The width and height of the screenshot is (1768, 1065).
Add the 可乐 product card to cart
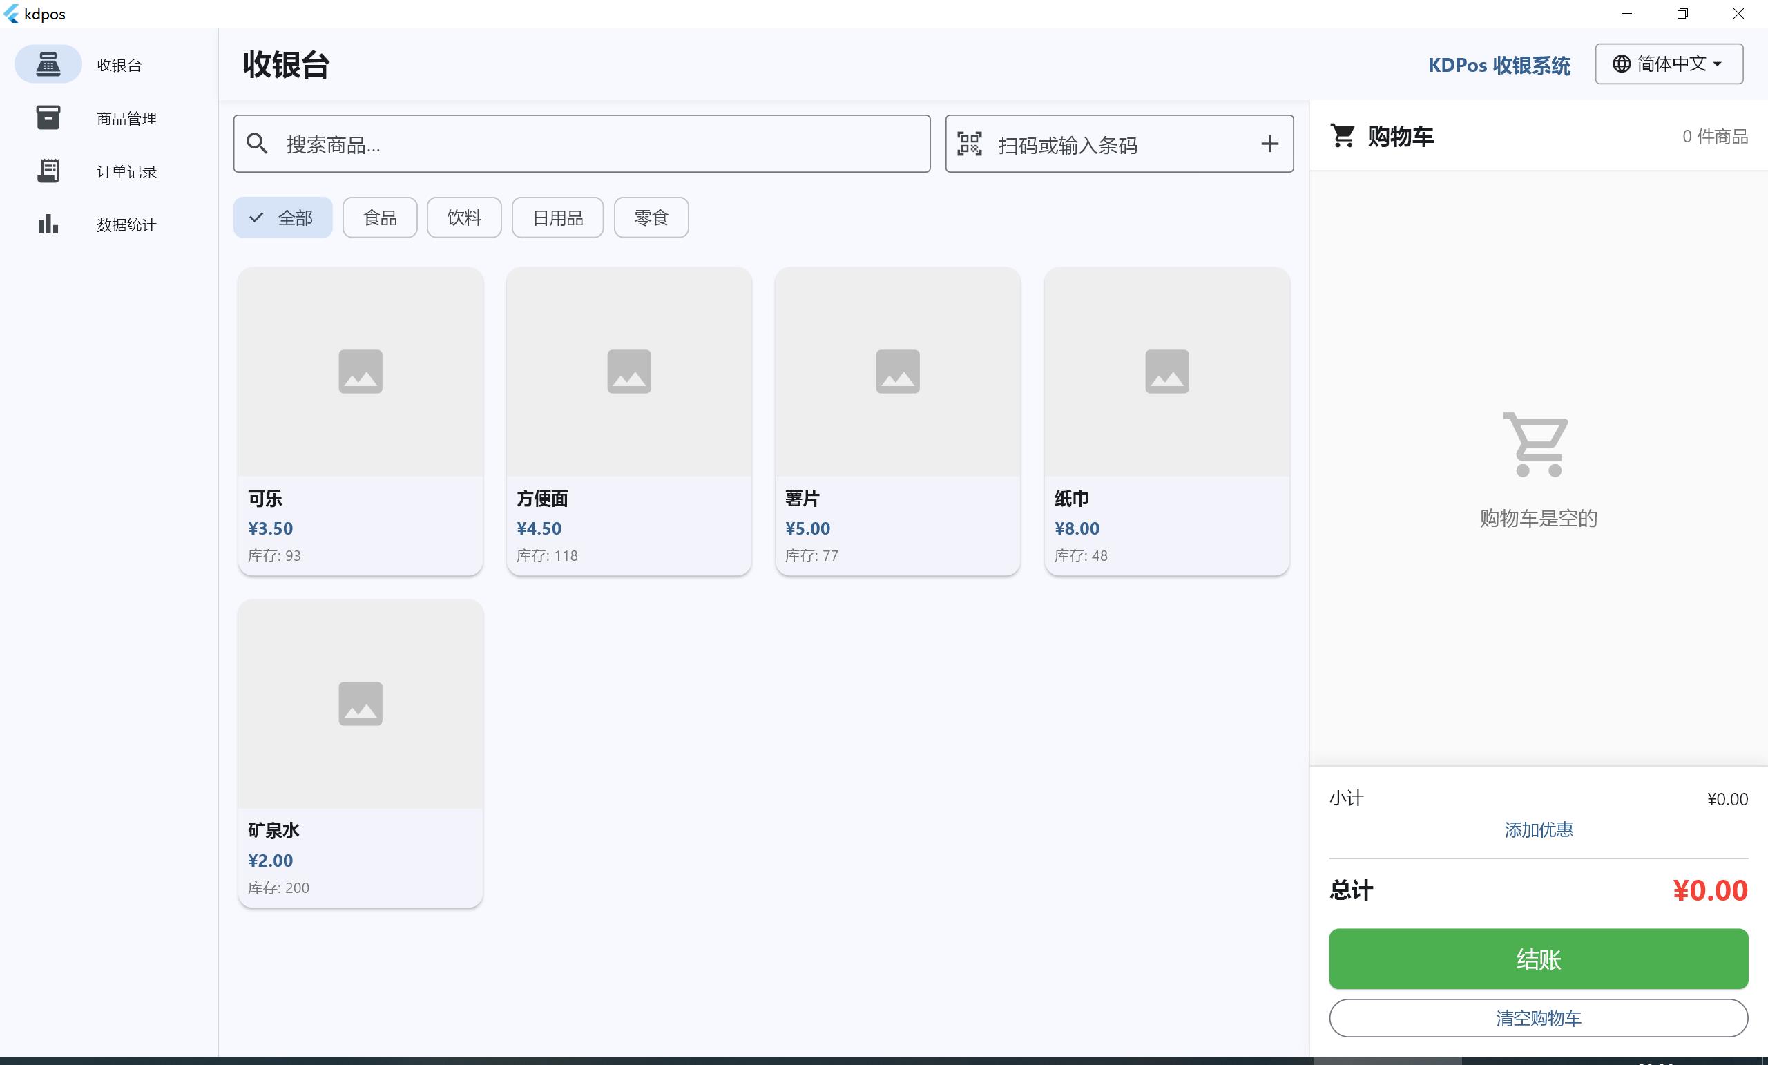361,421
